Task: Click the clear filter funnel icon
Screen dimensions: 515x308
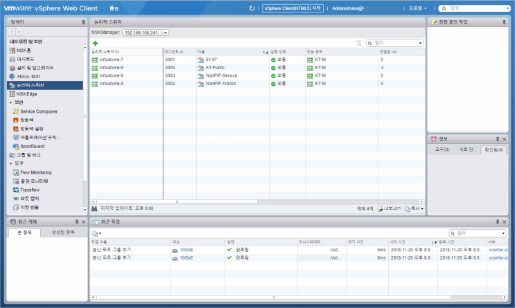Action: tap(358, 43)
